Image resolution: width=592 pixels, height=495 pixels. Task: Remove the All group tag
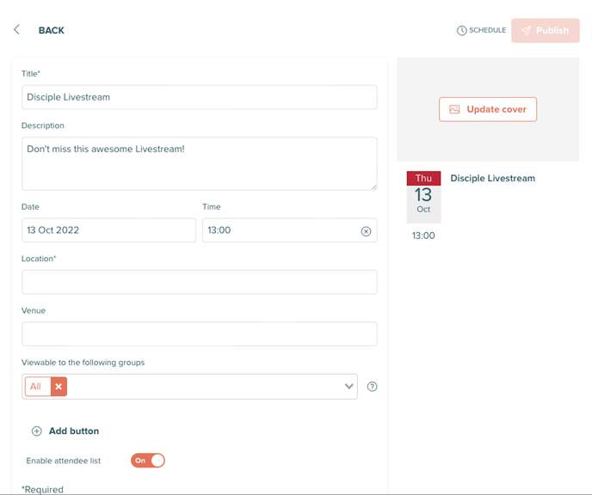(59, 387)
